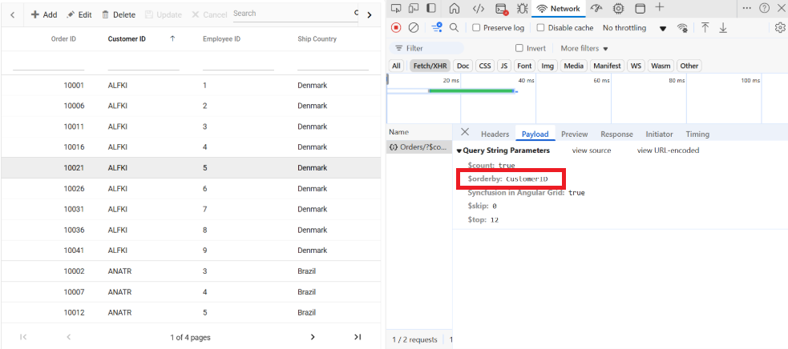The width and height of the screenshot is (788, 349).
Task: Click the view source link
Action: pos(592,150)
